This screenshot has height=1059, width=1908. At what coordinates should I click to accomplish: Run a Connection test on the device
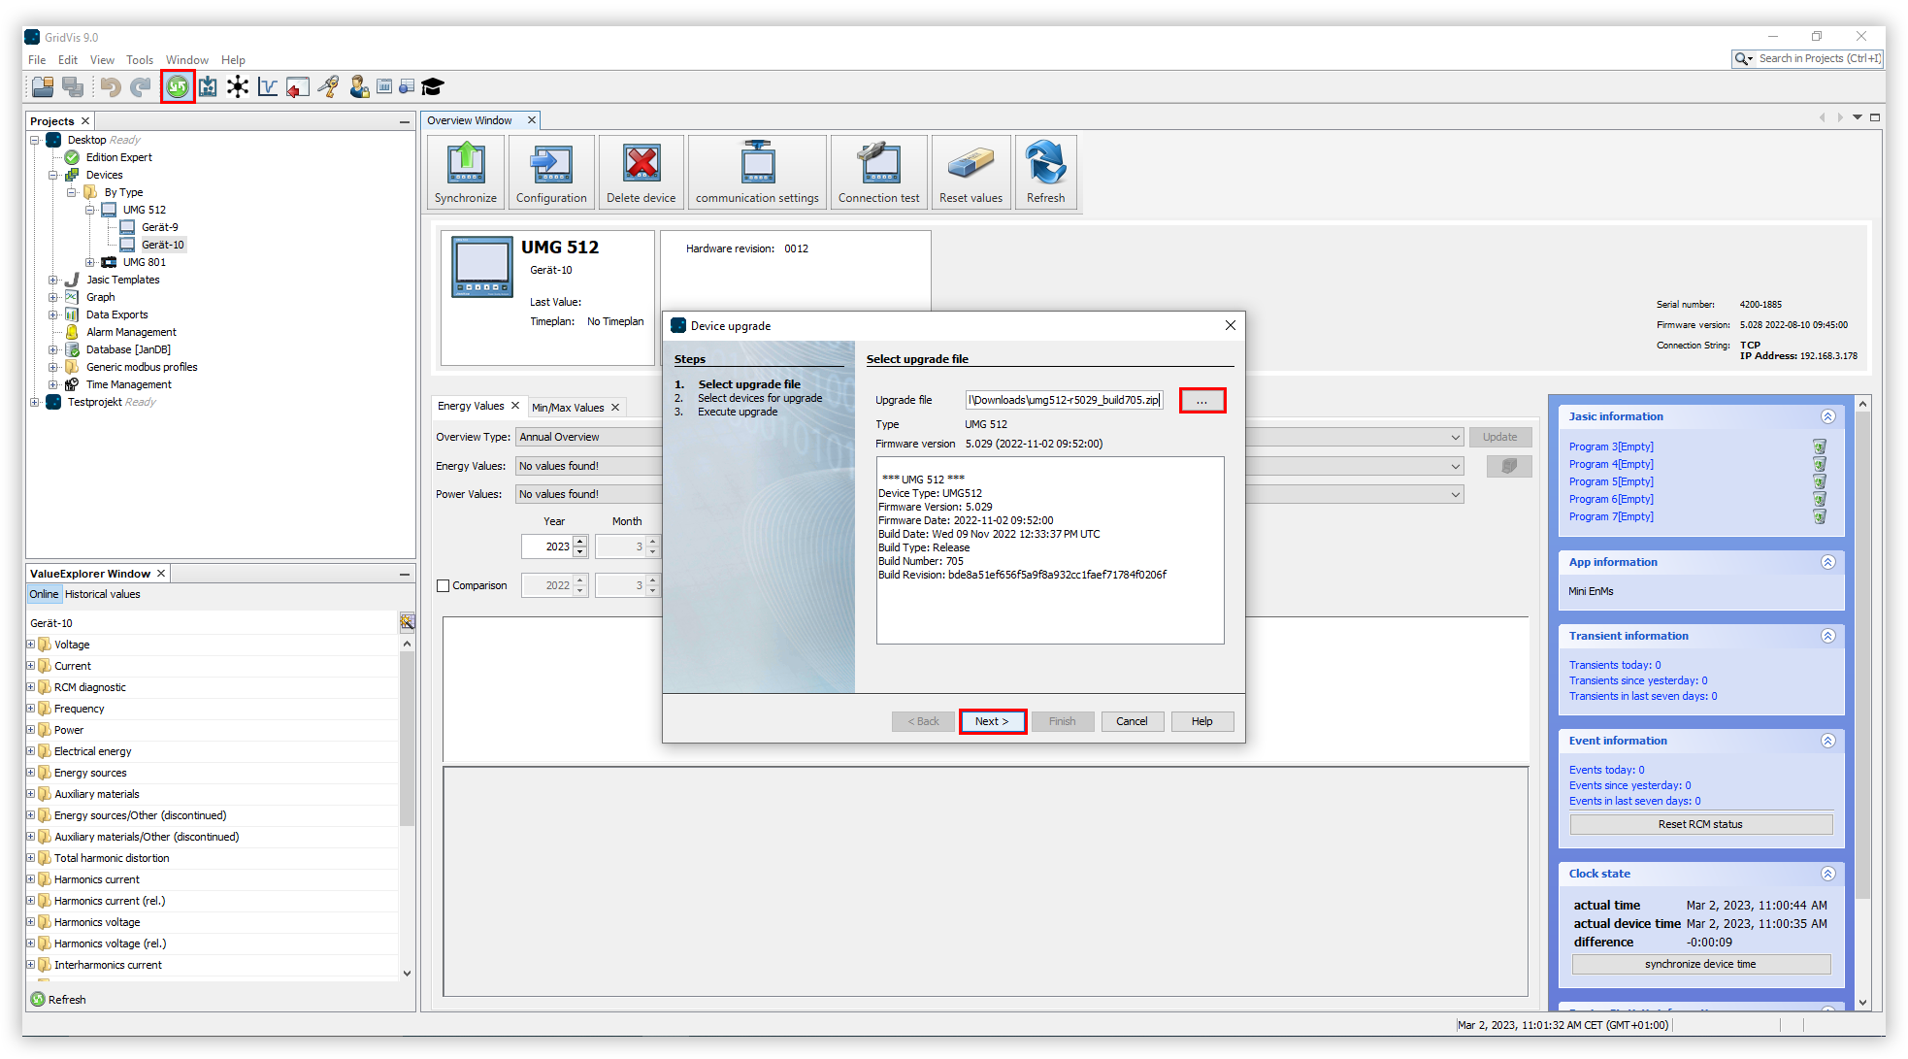tap(877, 172)
